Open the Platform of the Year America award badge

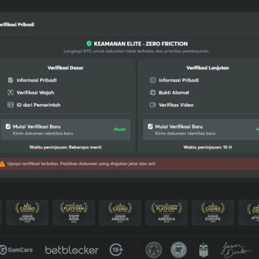[x=166, y=212]
